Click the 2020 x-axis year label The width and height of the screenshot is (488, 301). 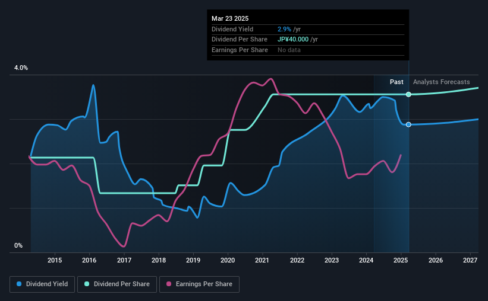(228, 260)
